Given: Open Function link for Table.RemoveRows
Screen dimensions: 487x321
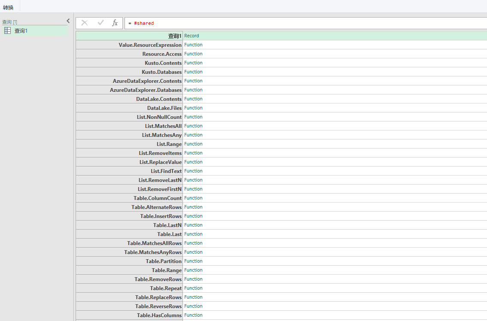Looking at the screenshot, I should [x=193, y=279].
